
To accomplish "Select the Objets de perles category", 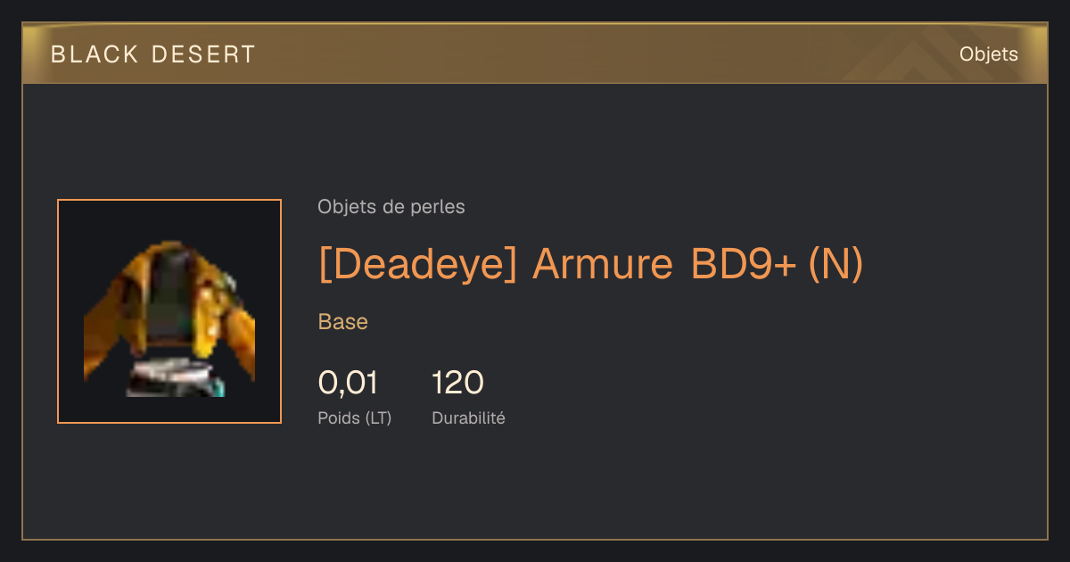I will (391, 207).
